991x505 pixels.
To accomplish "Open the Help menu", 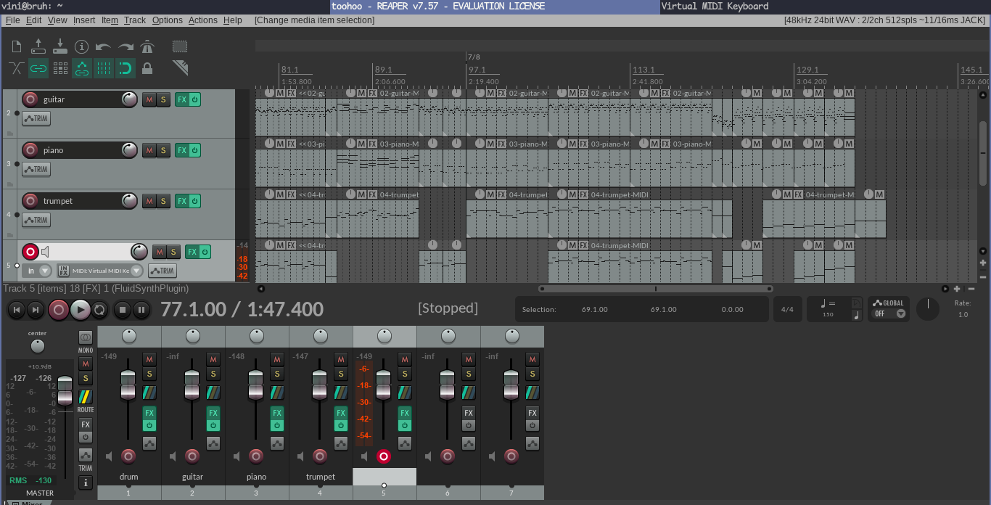I will click(x=233, y=20).
